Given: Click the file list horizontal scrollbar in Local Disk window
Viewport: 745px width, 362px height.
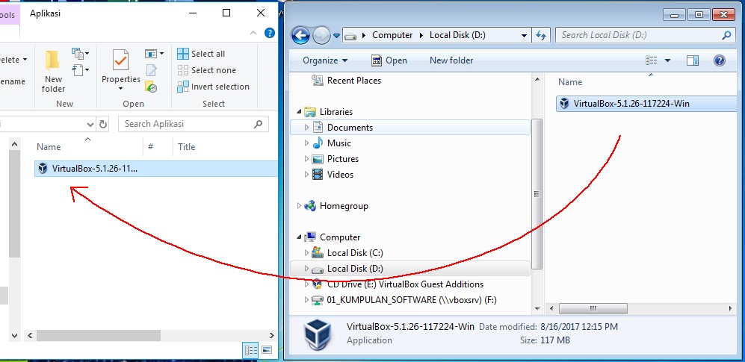Looking at the screenshot, I should [593, 309].
